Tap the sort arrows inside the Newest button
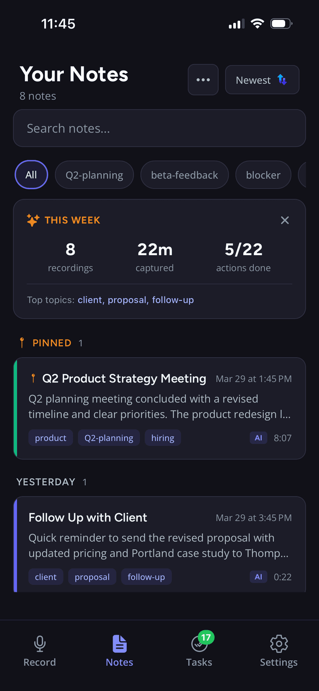Viewport: 319px width, 691px height. pos(281,80)
